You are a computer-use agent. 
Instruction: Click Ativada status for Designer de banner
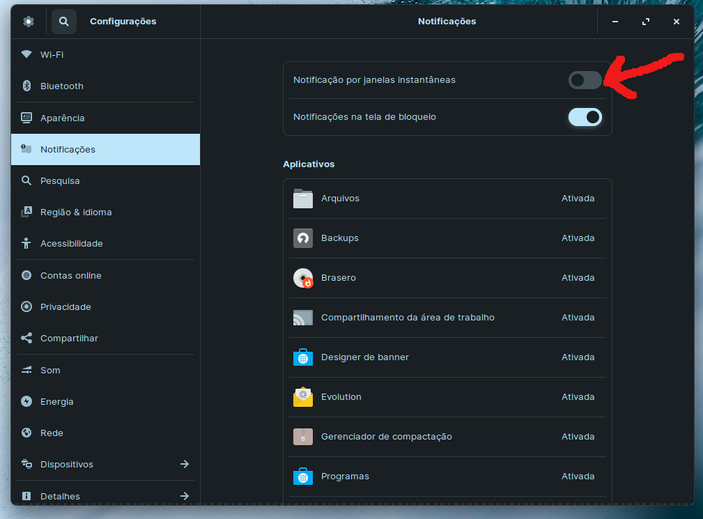(x=578, y=357)
